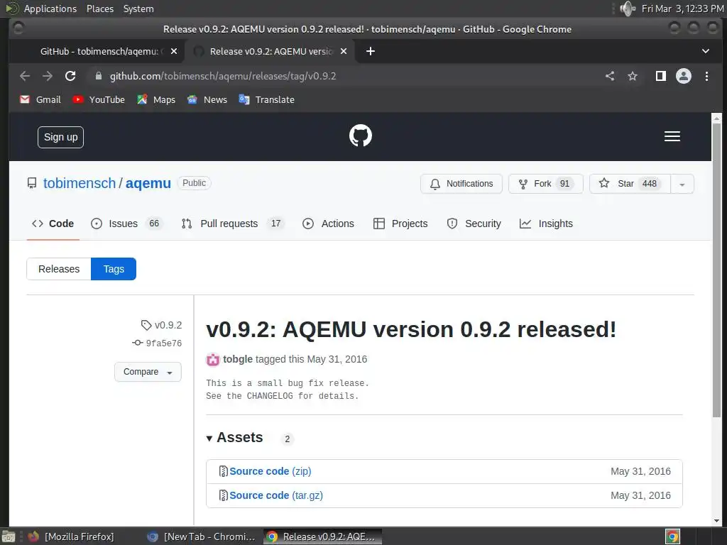Click the Notifications button
Image resolution: width=727 pixels, height=545 pixels.
coord(461,184)
